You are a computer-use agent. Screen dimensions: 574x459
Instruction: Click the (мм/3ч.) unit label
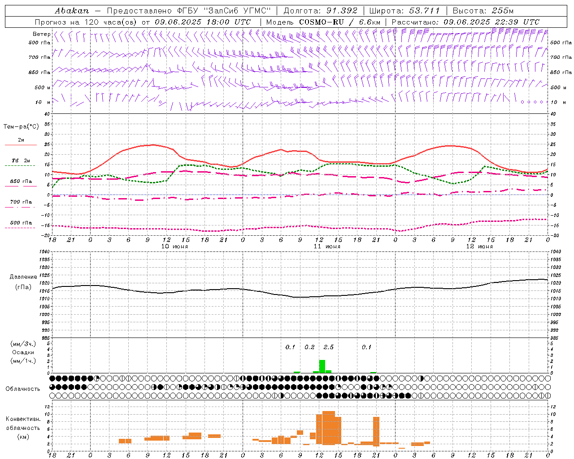(23, 344)
